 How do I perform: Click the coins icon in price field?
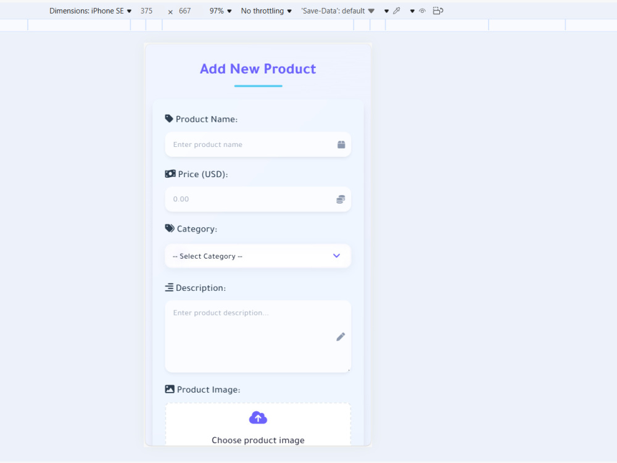[341, 199]
